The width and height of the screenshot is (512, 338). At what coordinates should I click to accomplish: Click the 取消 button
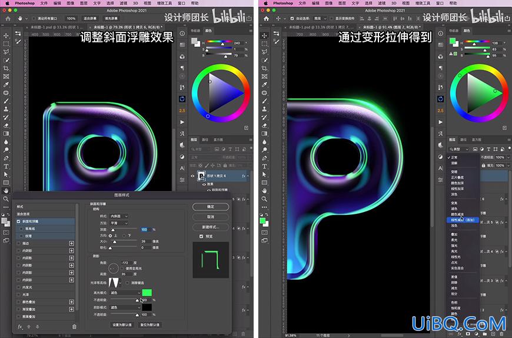point(211,217)
